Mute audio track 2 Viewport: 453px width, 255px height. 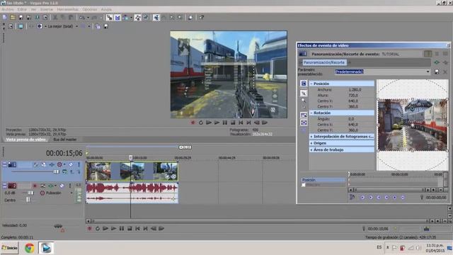coord(62,186)
